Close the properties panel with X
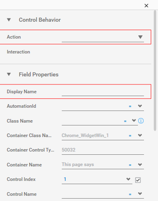Viewport: 158px width, 201px height. 146,6
